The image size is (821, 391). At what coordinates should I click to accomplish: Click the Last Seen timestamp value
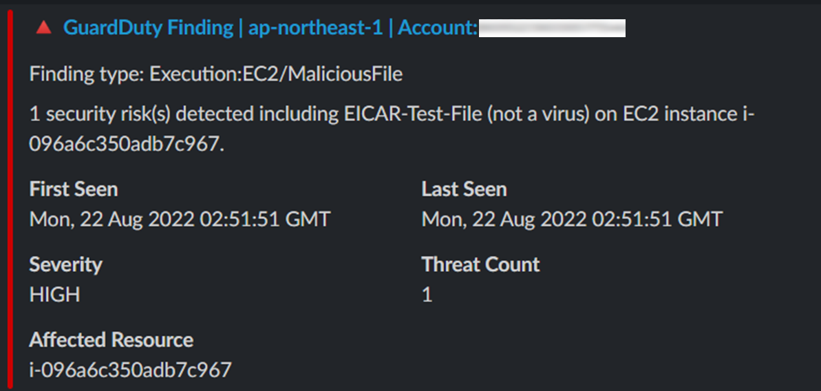click(573, 219)
